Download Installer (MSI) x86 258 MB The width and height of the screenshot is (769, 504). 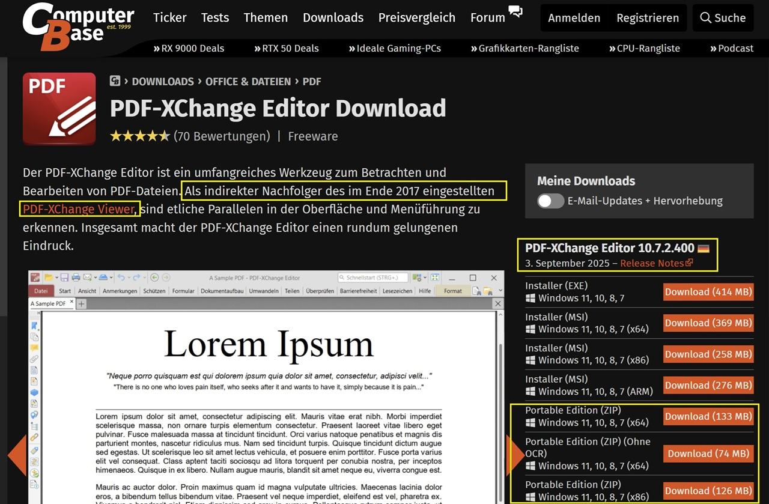tap(708, 354)
